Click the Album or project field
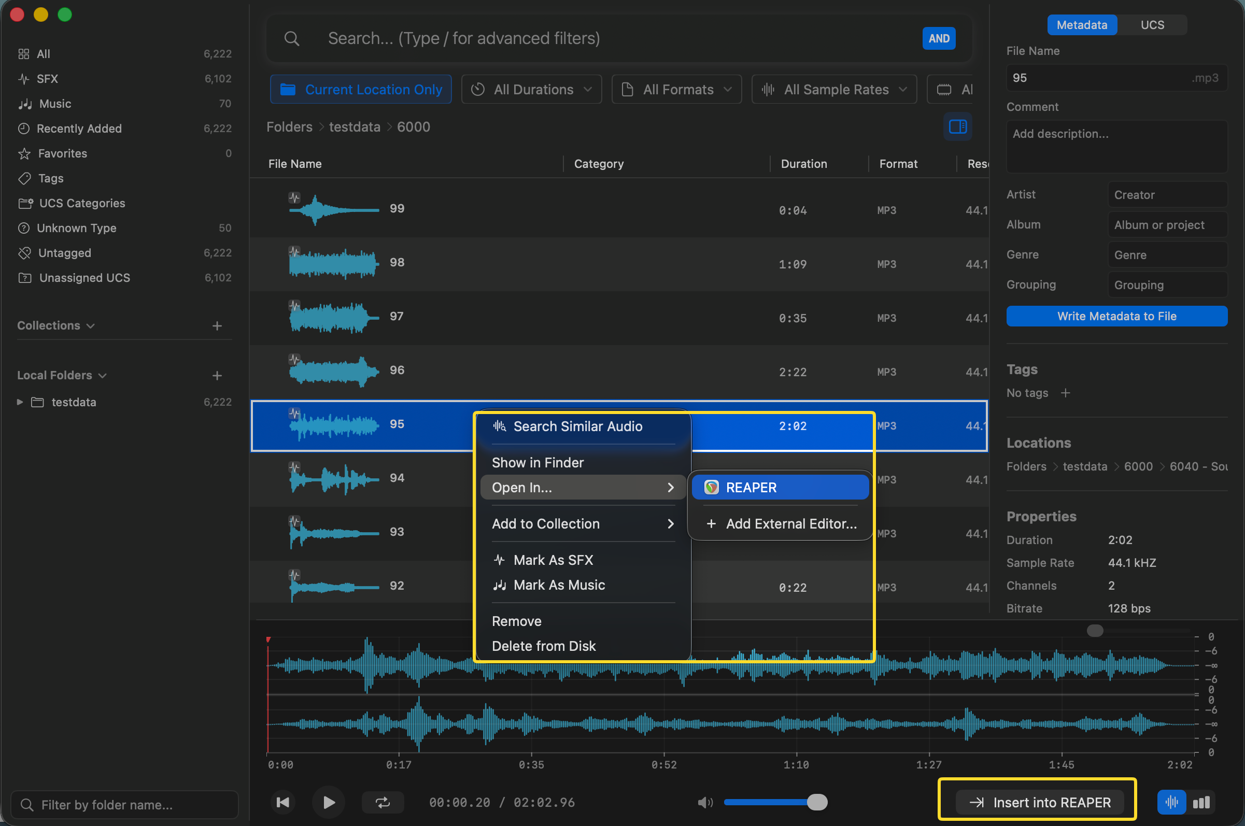 (1167, 225)
